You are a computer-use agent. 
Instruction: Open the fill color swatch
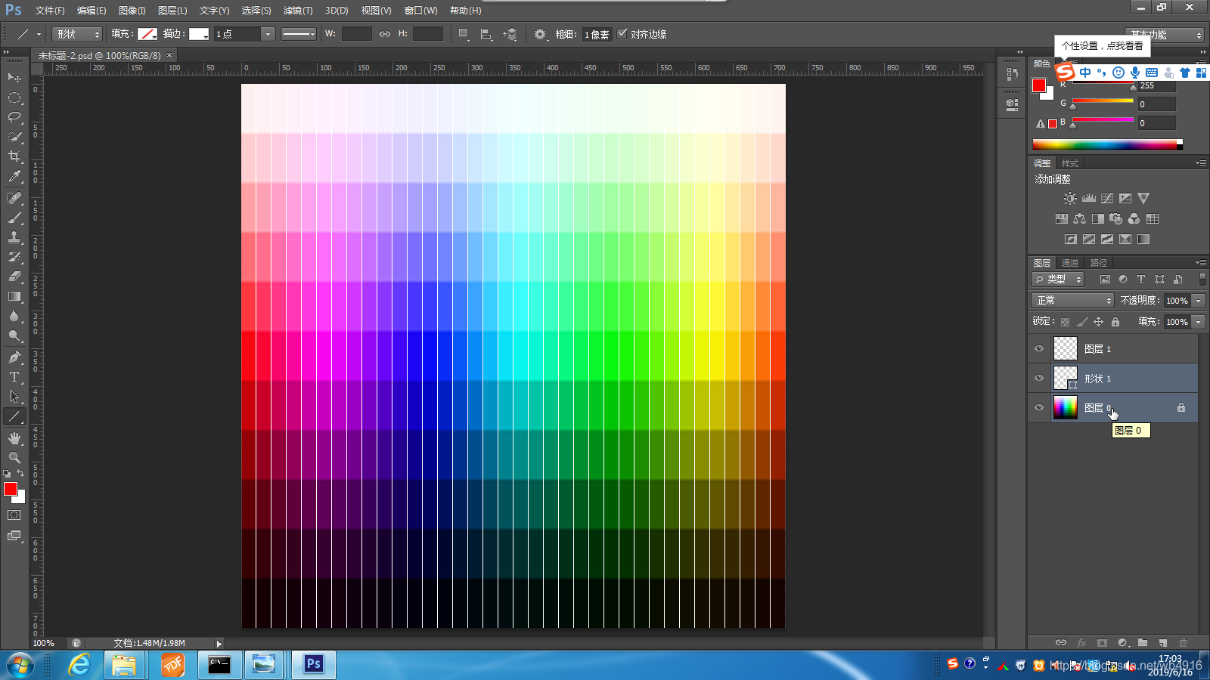(147, 34)
